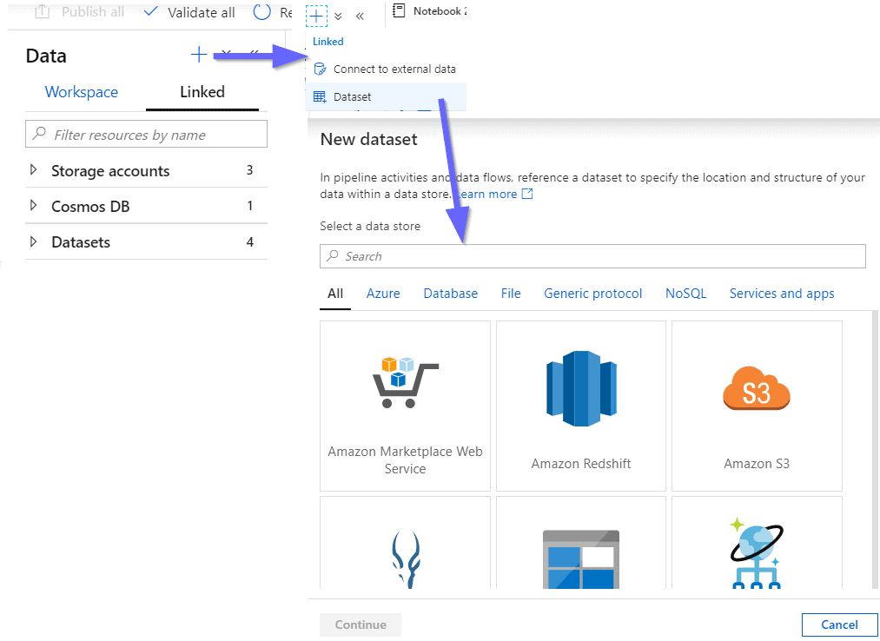Pick the Amazon Marketplace Web Service tile
Image resolution: width=880 pixels, height=641 pixels.
coord(405,406)
